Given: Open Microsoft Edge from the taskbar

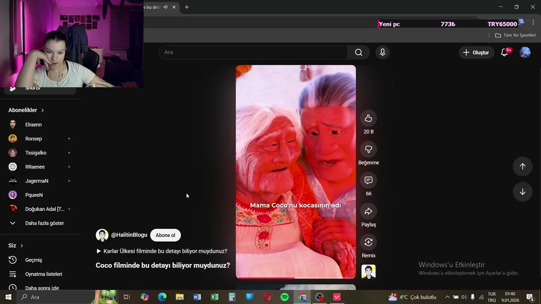Looking at the screenshot, I should 162,297.
